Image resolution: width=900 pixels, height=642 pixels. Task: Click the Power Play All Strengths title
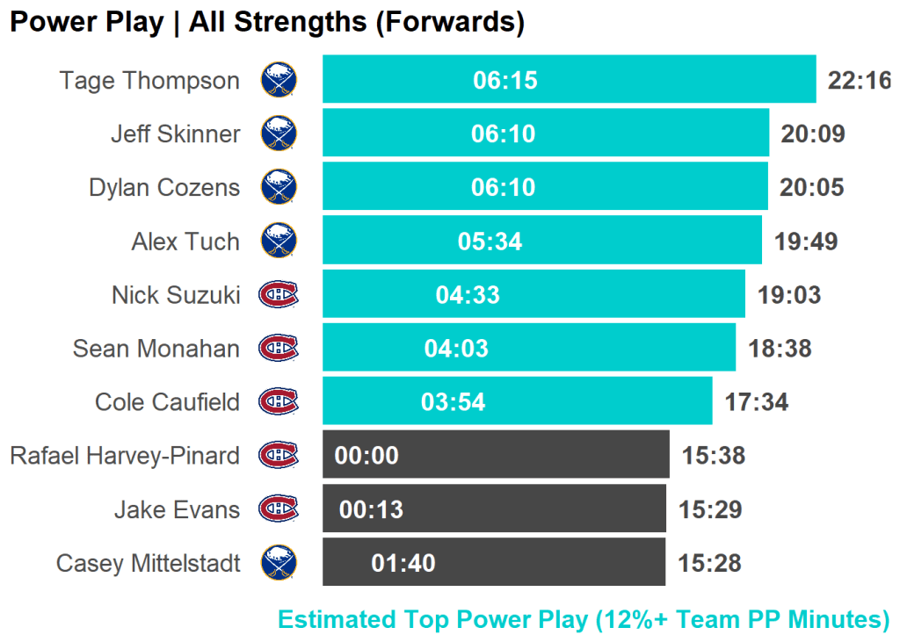pyautogui.click(x=266, y=22)
